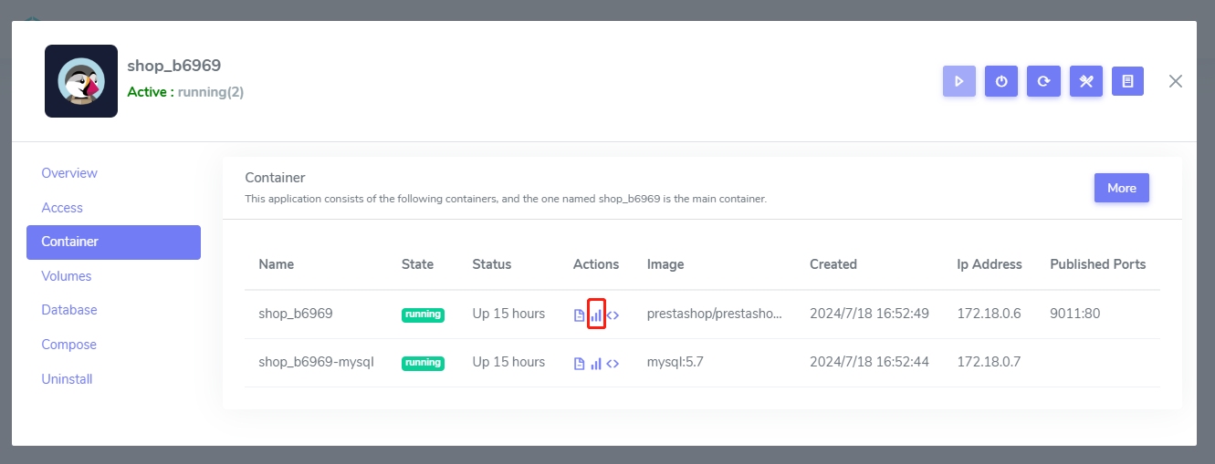Open stats chart icon for shop_b6969-mysql
The width and height of the screenshot is (1215, 464).
click(x=596, y=363)
